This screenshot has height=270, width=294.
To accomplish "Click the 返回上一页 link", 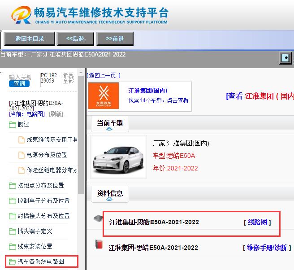I will (104, 75).
